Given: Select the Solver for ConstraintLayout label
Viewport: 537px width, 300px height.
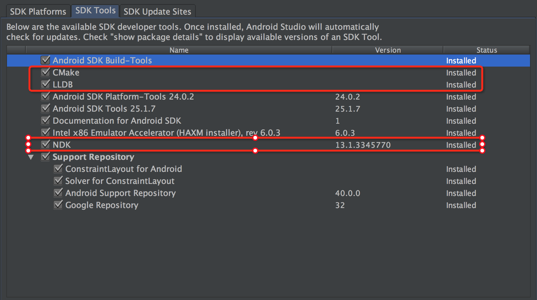Looking at the screenshot, I should [x=120, y=181].
